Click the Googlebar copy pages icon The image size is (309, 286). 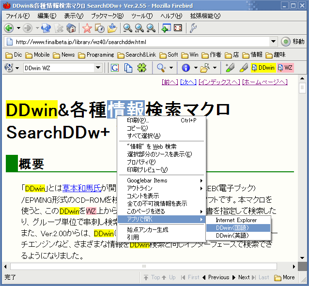[x=128, y=68]
